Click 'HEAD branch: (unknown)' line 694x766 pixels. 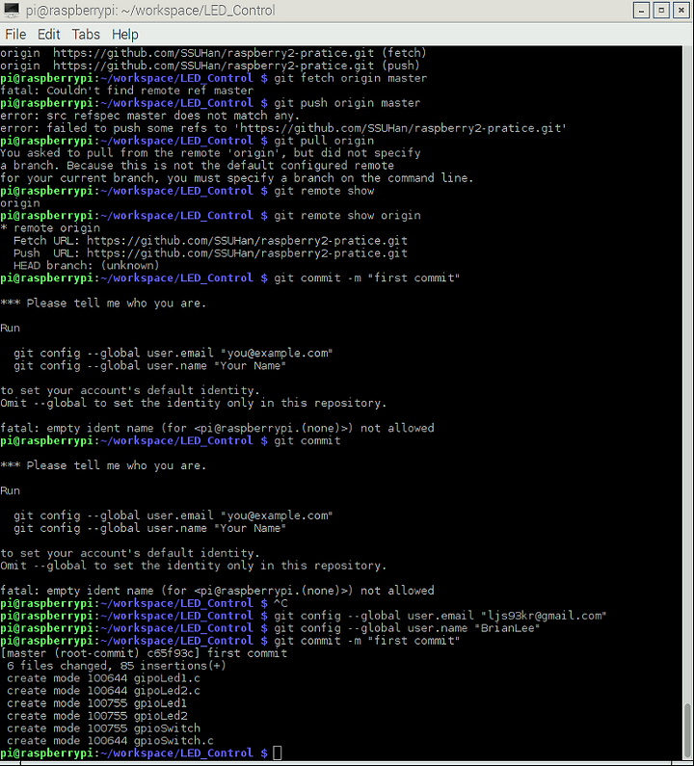click(86, 265)
